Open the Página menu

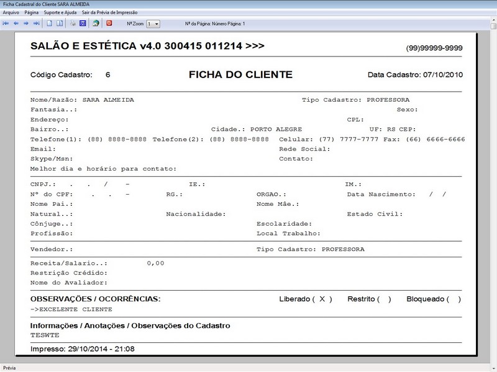tap(32, 12)
